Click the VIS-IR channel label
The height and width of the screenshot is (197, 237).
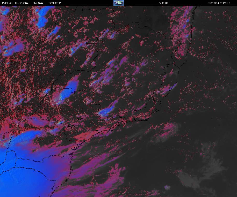[x=163, y=3]
